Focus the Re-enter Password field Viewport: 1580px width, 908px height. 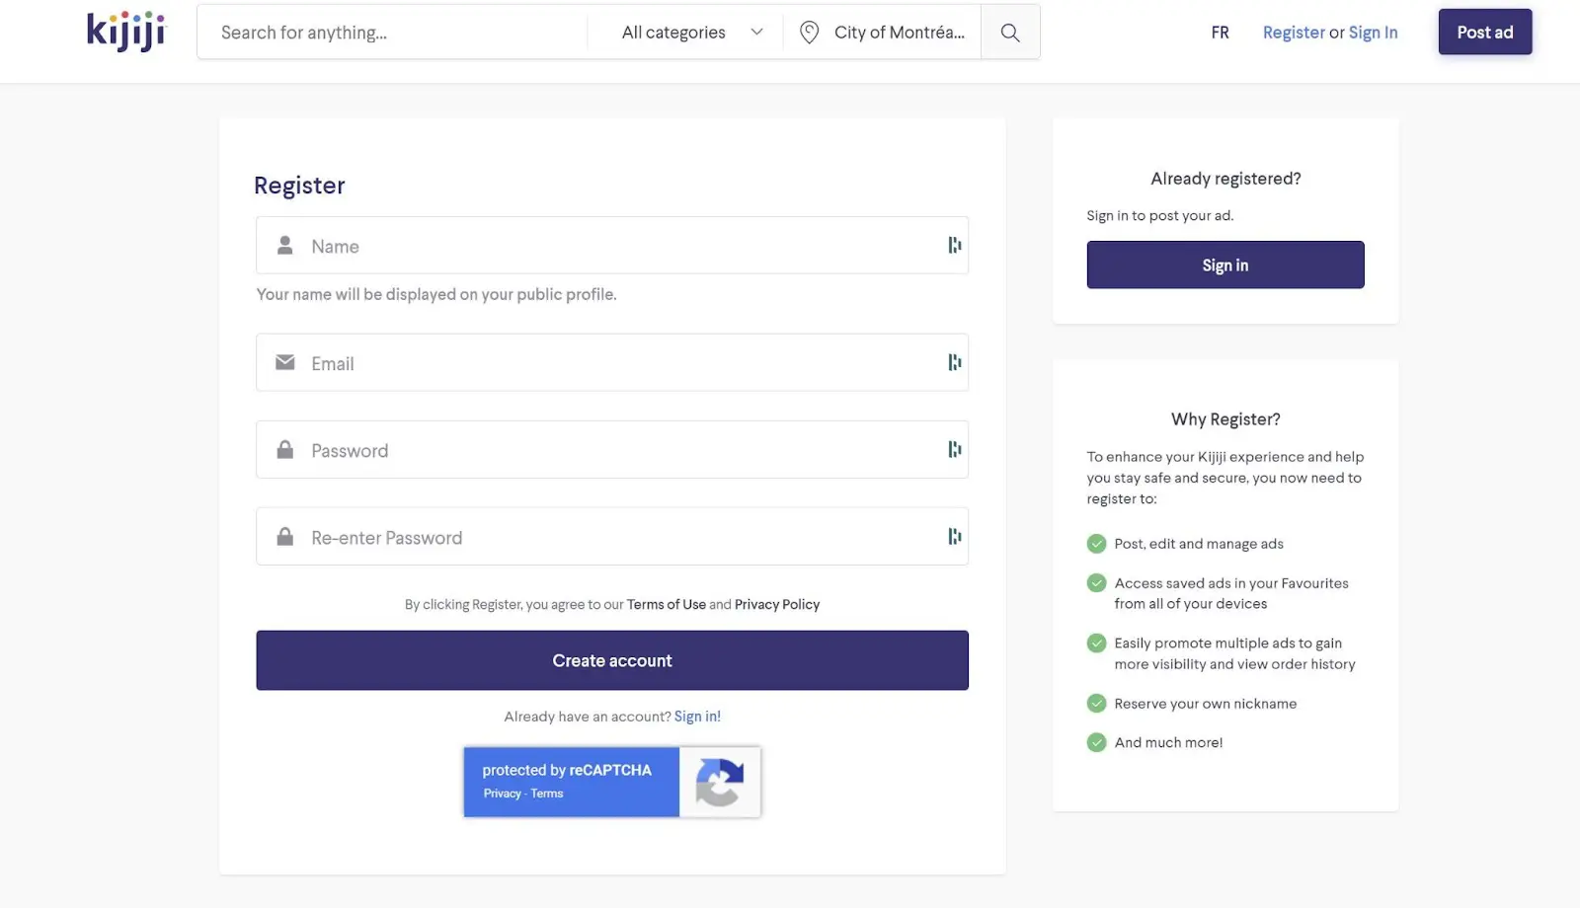[x=612, y=536]
